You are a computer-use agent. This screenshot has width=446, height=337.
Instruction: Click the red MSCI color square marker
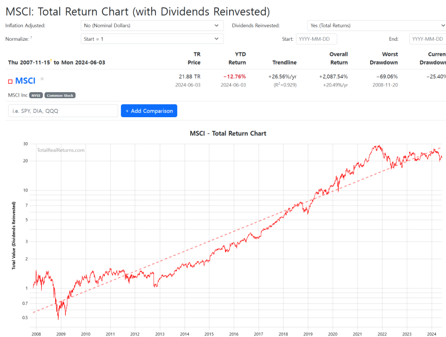click(10, 81)
